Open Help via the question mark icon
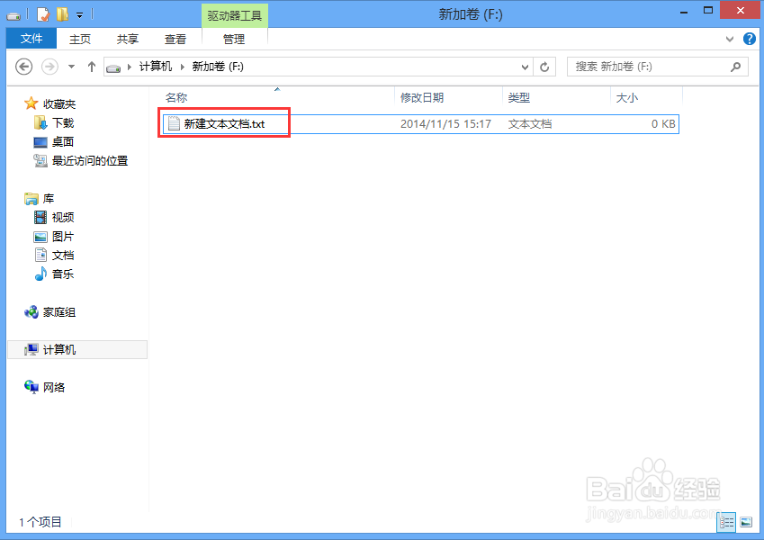Screen dimensions: 764x540 [750, 39]
